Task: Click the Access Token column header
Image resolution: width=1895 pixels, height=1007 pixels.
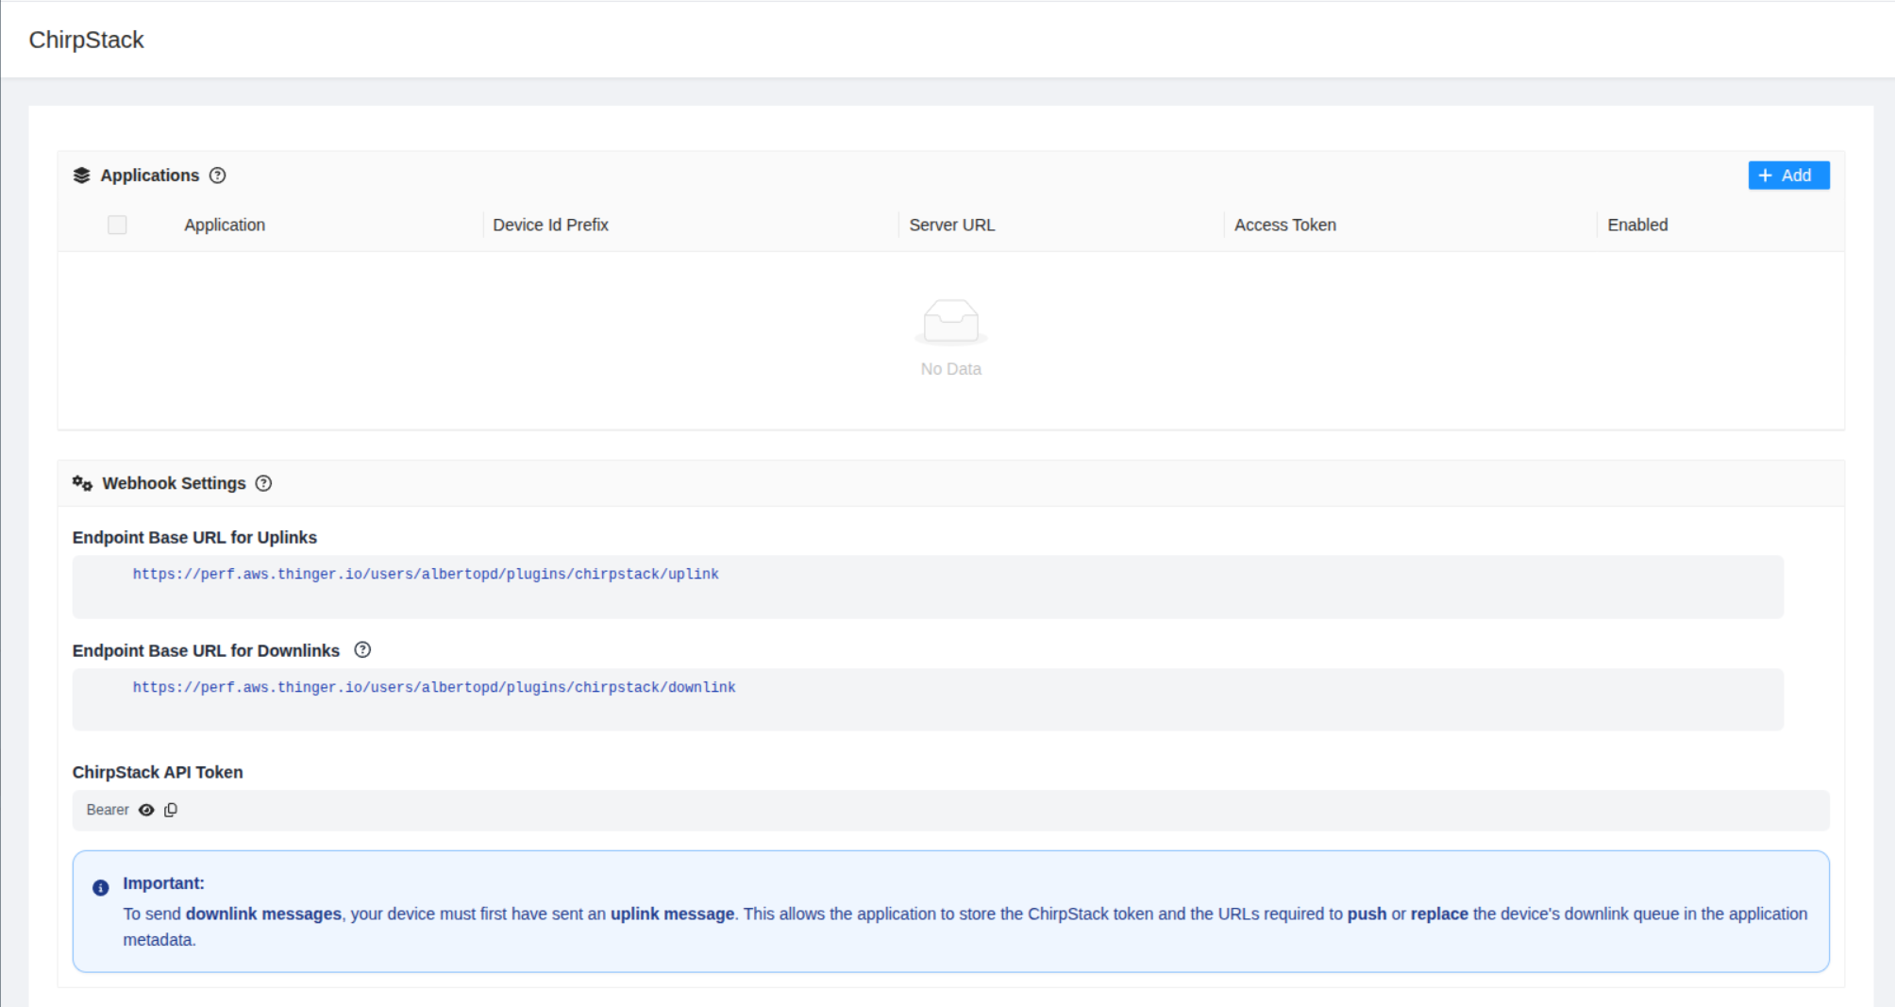Action: click(x=1284, y=225)
